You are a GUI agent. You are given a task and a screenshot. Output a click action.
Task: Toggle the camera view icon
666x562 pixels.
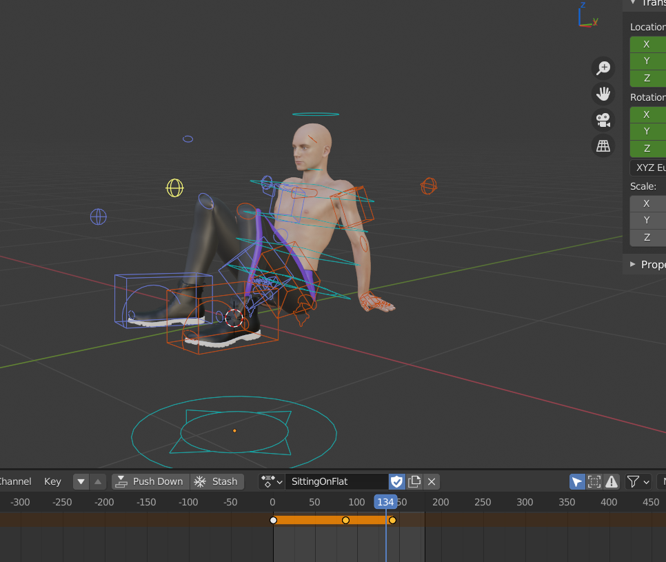[x=603, y=119]
